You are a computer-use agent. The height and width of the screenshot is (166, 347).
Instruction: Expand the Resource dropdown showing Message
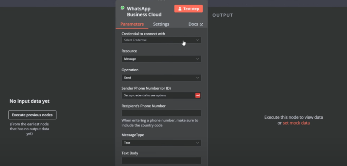point(161,59)
